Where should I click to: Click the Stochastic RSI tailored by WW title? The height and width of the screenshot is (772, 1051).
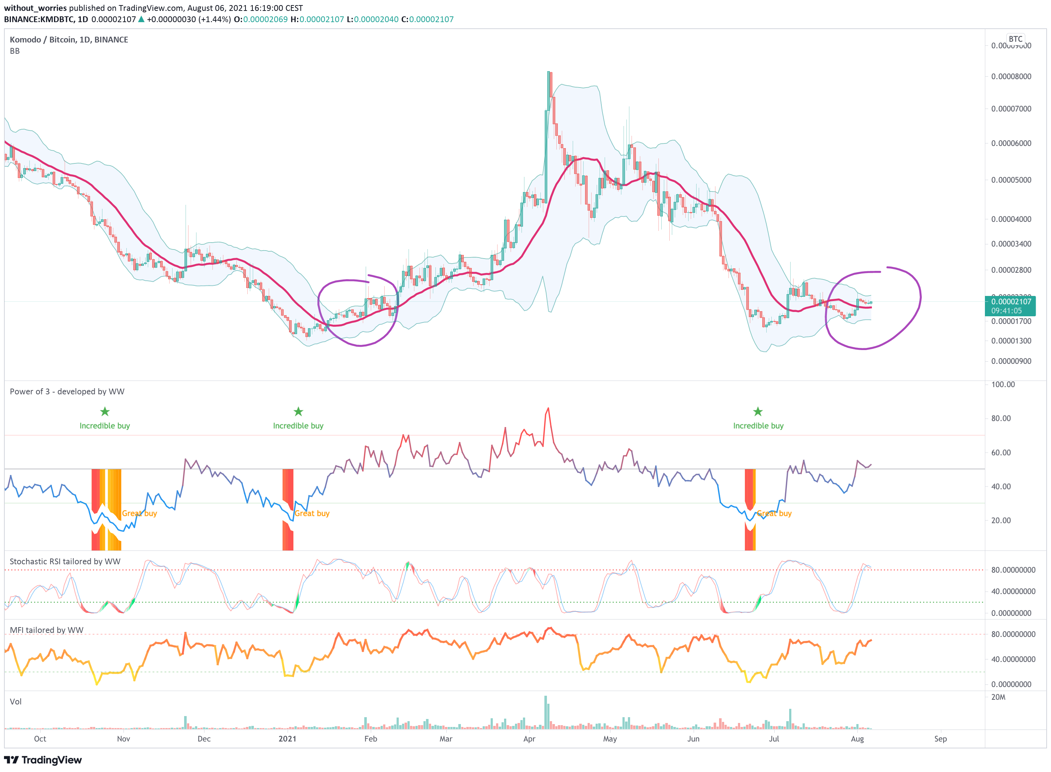point(65,561)
